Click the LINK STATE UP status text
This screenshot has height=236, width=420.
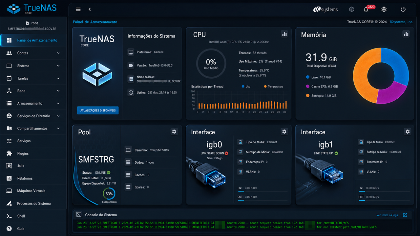pos(324,153)
